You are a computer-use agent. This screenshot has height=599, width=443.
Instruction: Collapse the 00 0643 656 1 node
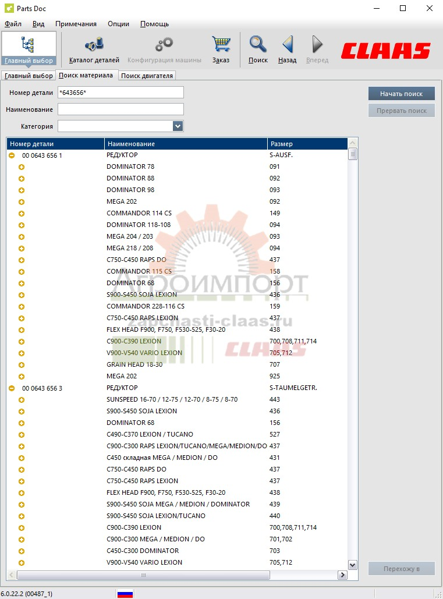[12, 155]
